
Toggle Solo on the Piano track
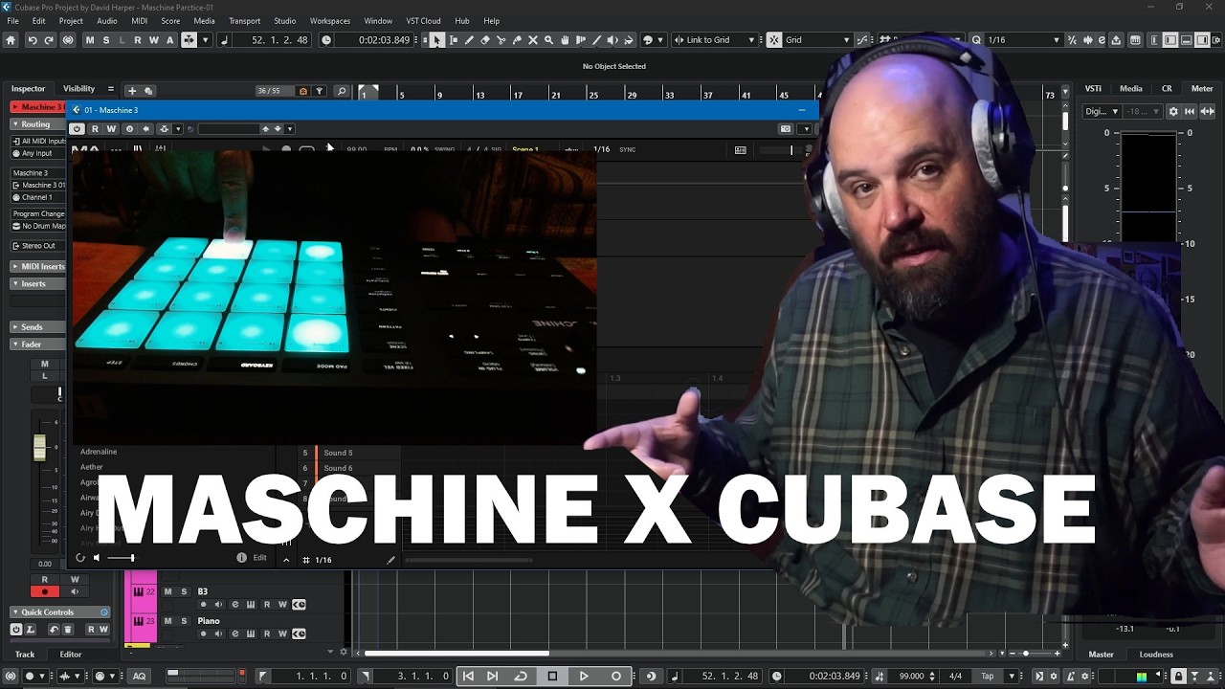coord(184,620)
